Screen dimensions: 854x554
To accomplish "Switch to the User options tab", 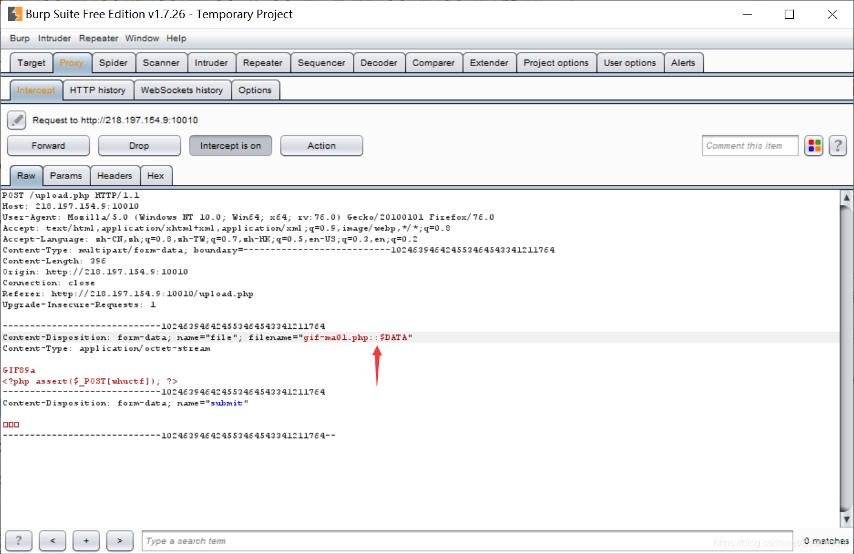I will (x=630, y=63).
